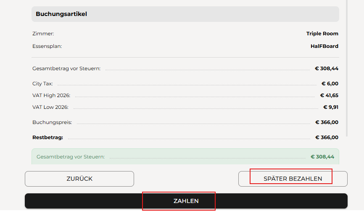Screen dimensions: 364x211
Task: Click the VAT High 2026 label
Action: click(x=51, y=95)
